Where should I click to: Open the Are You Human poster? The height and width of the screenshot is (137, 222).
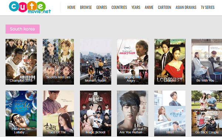click(x=133, y=113)
